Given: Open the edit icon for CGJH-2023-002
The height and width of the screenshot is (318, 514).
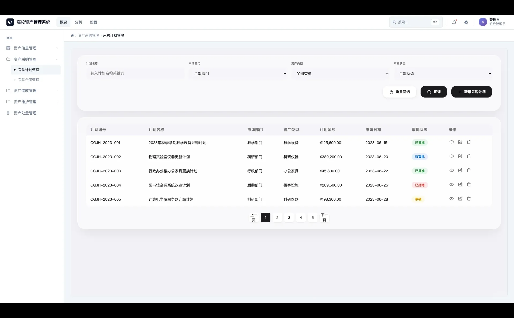Looking at the screenshot, I should coord(460,156).
